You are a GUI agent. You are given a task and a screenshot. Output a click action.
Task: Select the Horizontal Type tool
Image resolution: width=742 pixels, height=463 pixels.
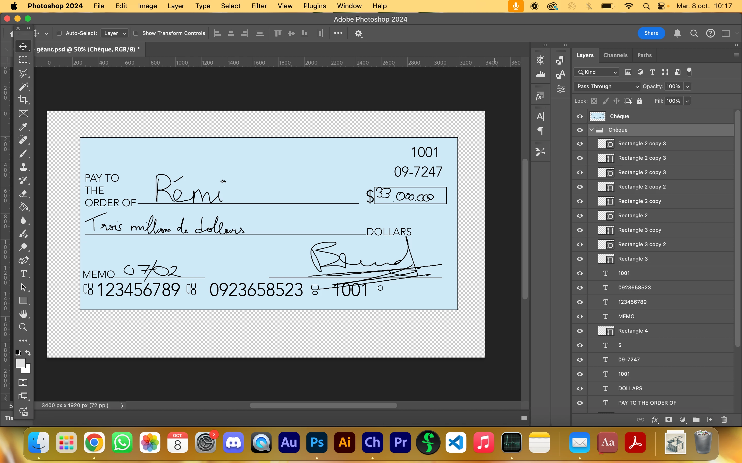click(23, 274)
